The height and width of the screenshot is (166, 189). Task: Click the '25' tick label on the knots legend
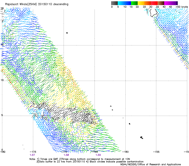(144, 7)
